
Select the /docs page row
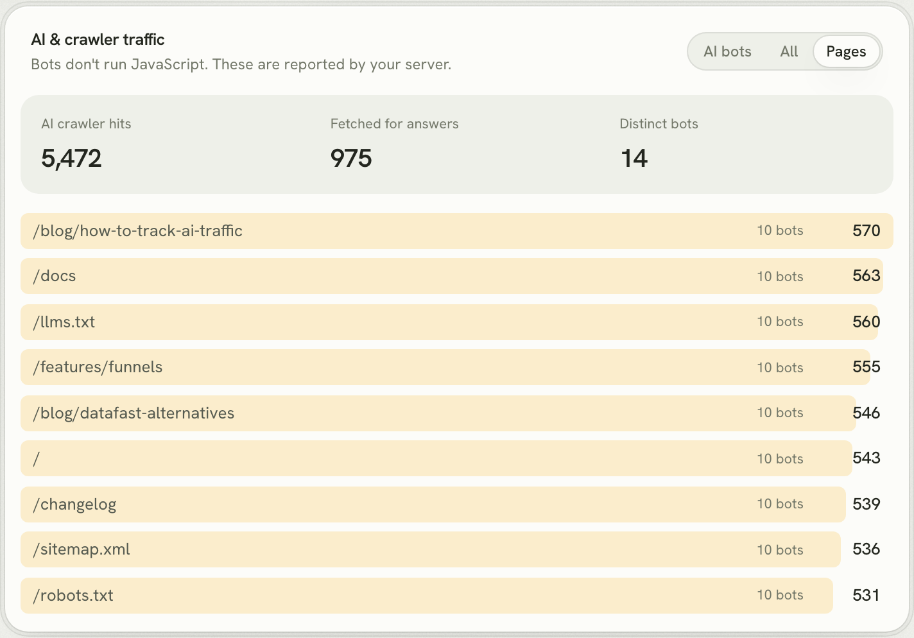point(457,276)
